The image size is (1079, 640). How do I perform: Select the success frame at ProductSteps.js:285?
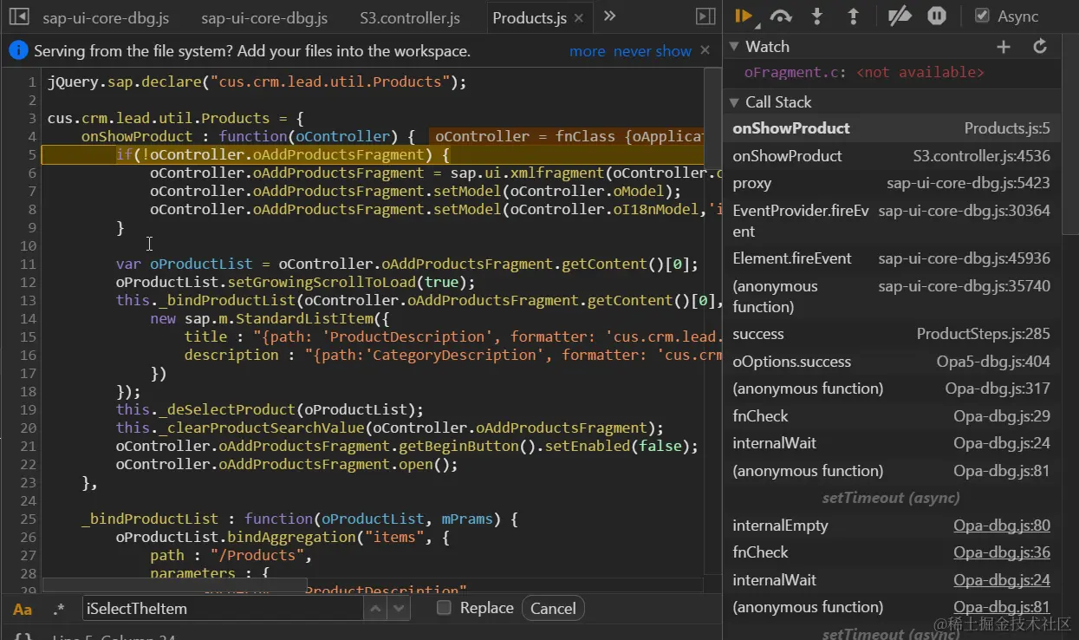click(x=891, y=334)
